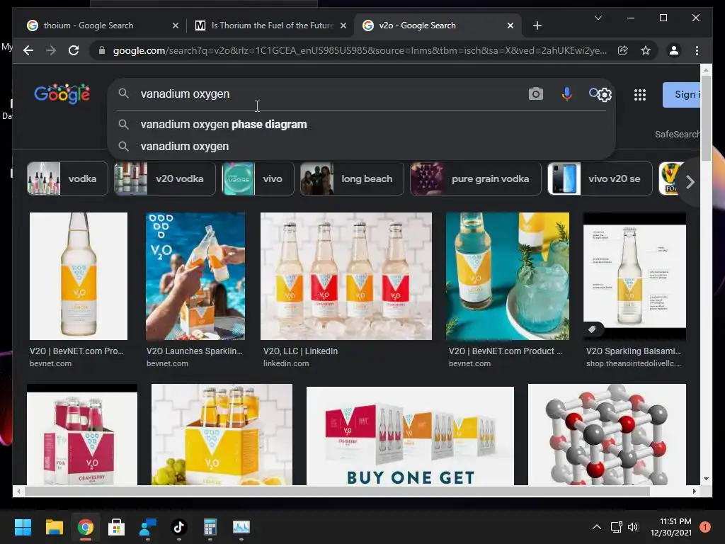Open the clock showing 11:51 PM
Screen dimensions: 725x544
(671, 527)
